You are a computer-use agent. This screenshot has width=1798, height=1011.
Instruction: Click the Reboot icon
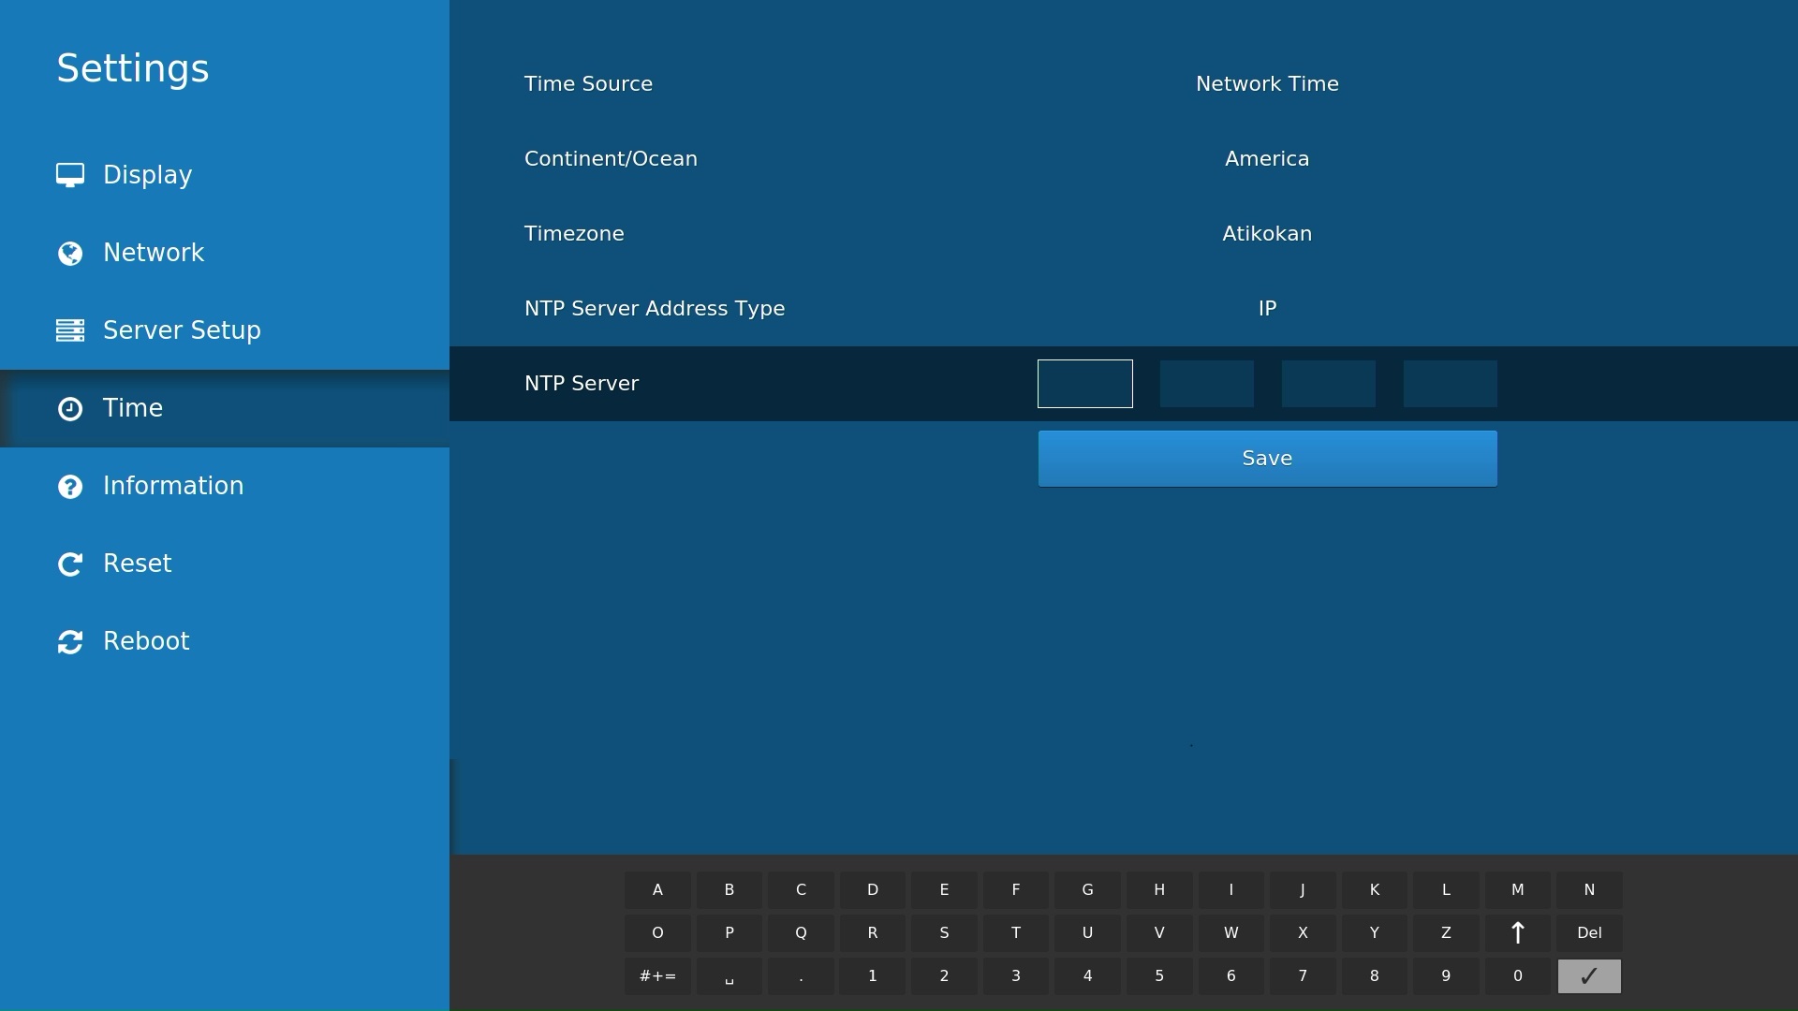[70, 640]
